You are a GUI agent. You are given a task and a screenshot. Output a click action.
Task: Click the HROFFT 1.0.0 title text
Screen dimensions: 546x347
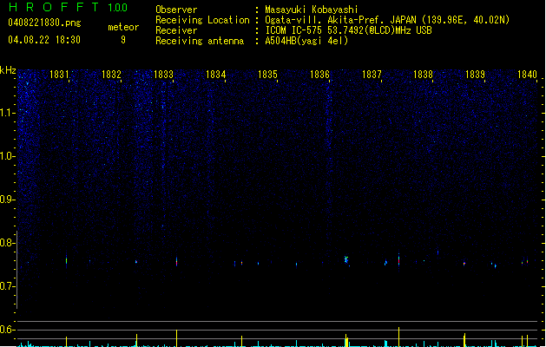tap(69, 7)
